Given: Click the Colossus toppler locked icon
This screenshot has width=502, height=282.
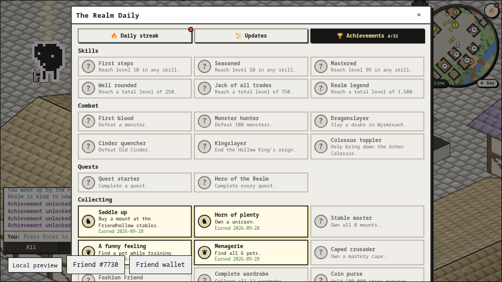Looking at the screenshot, I should (321, 146).
